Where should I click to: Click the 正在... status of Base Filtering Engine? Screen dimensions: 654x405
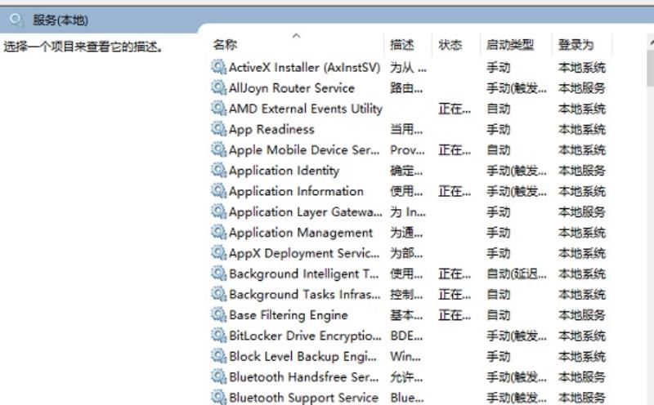pos(455,315)
